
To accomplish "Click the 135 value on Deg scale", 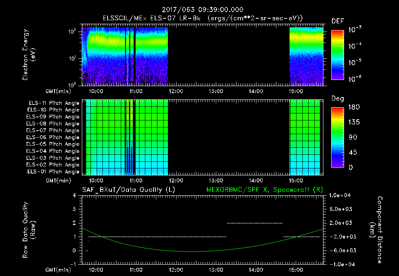I will click(x=354, y=122).
